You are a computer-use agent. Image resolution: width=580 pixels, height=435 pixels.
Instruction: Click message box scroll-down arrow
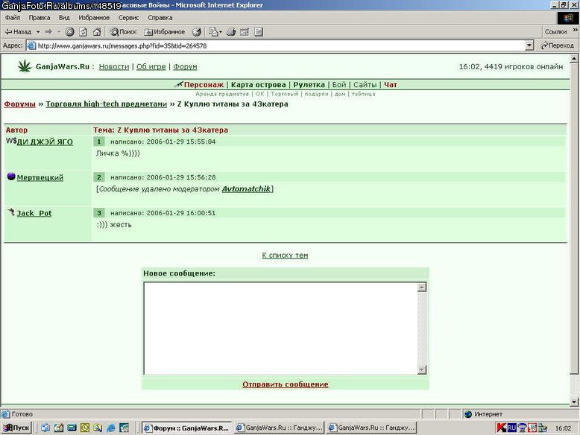(x=422, y=369)
